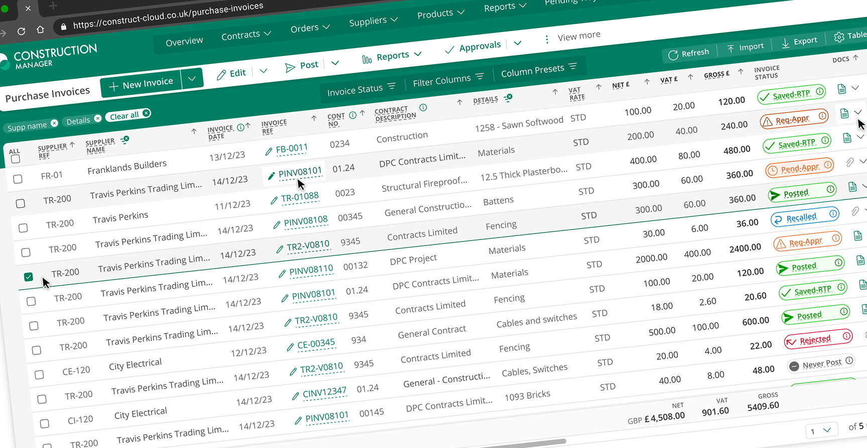Clear all filters with the x icon
867x448 pixels.
[x=146, y=113]
